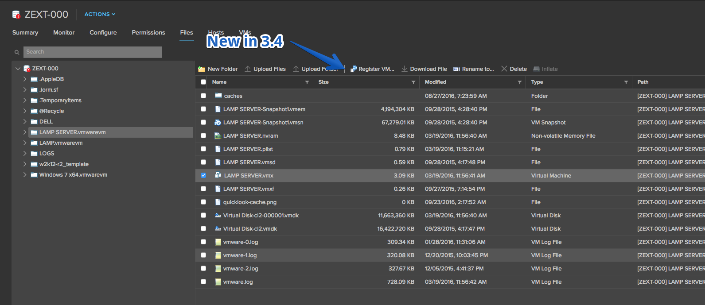Click the New Folder button label

(x=223, y=69)
